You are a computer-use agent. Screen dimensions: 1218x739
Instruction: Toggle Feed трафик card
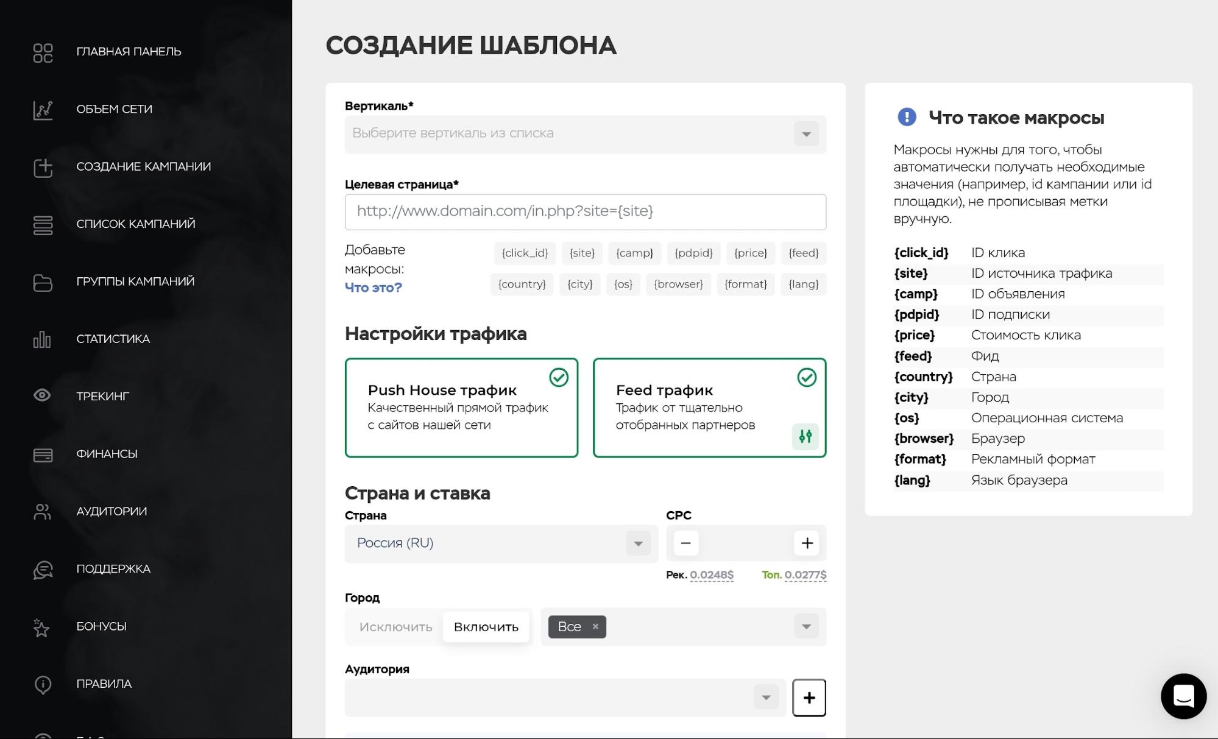tap(709, 408)
